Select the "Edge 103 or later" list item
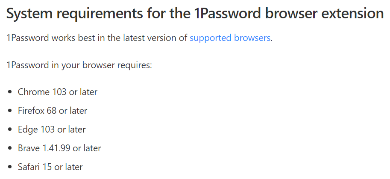Viewport: 390px width, 179px height. coord(52,129)
